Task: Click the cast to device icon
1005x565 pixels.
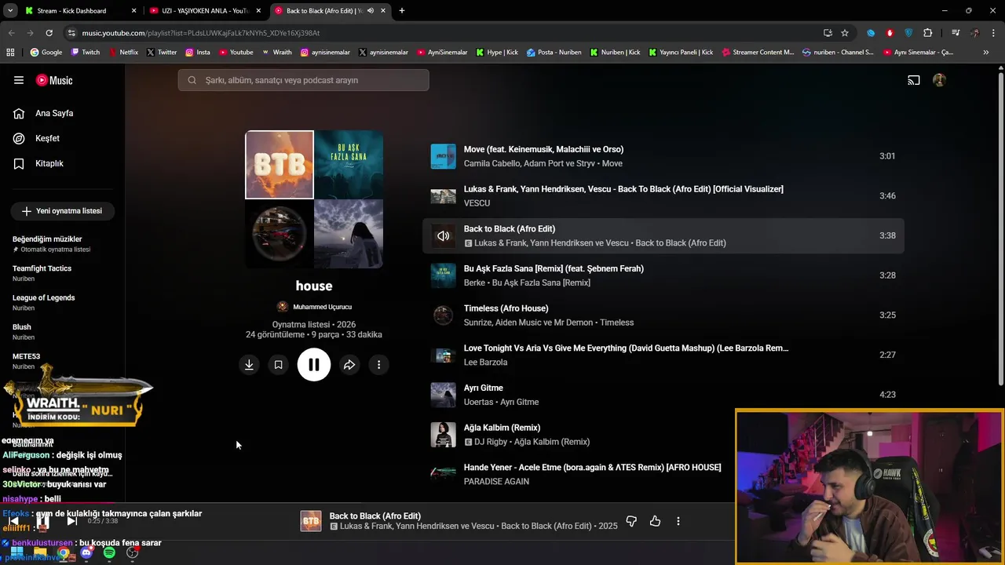Action: coord(914,80)
